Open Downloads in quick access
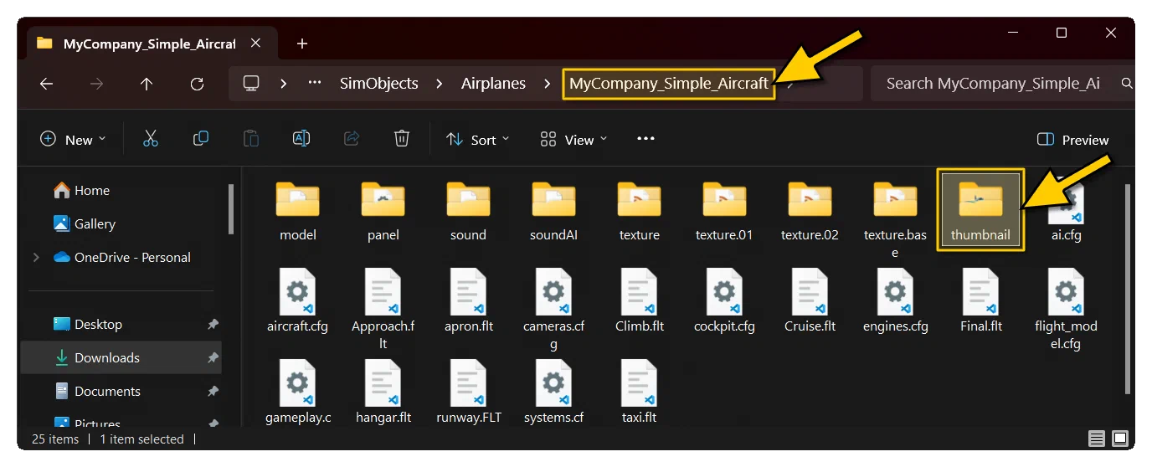Image resolution: width=1152 pixels, height=467 pixels. point(121,357)
